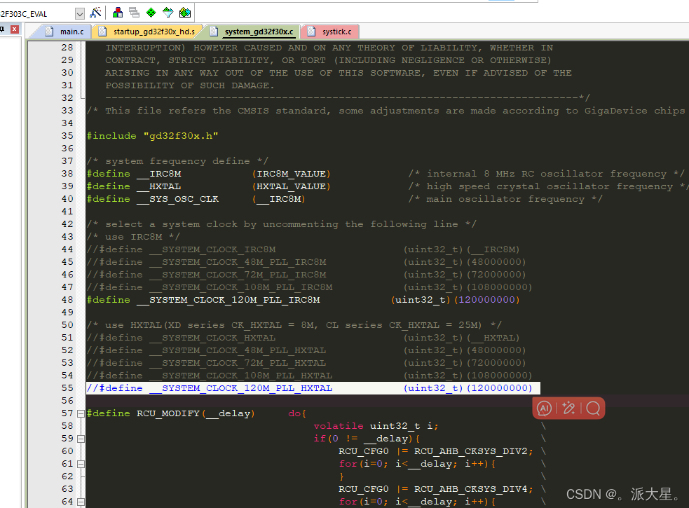Place the cursor on the #include "gd32f30x.h" line
This screenshot has width=689, height=508.
tap(154, 135)
